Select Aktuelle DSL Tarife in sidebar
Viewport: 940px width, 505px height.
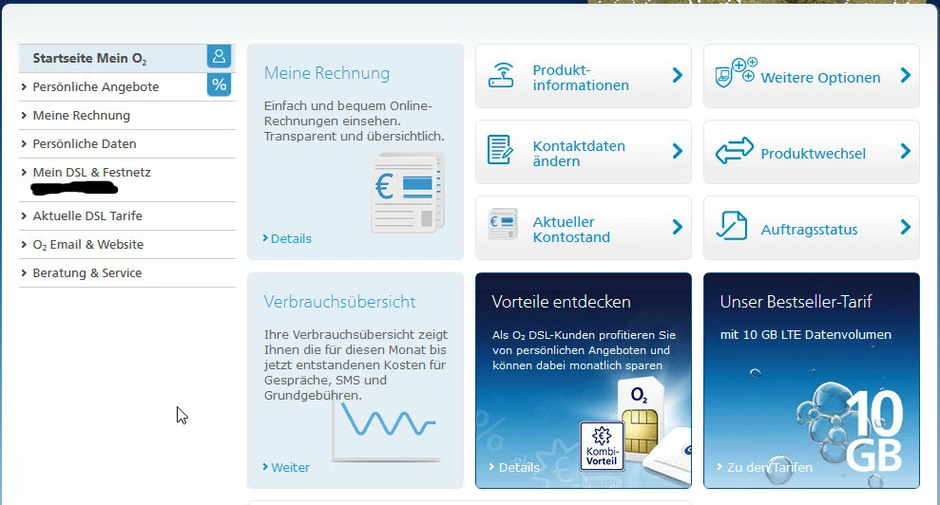point(87,215)
